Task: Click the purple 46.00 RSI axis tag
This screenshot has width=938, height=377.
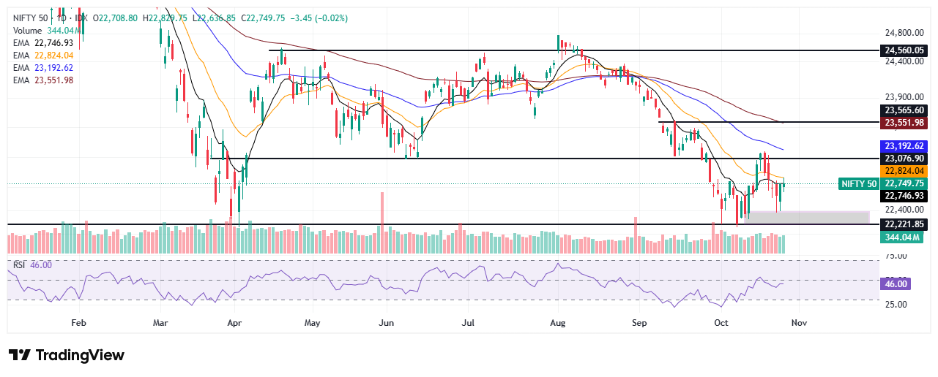Action: coord(895,283)
